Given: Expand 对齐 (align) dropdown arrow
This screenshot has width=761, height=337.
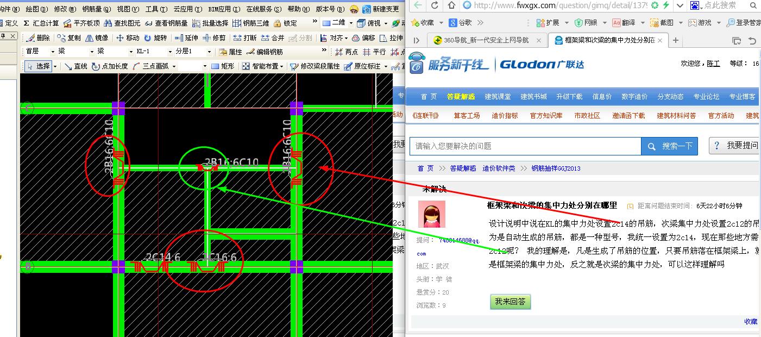Looking at the screenshot, I should [347, 38].
